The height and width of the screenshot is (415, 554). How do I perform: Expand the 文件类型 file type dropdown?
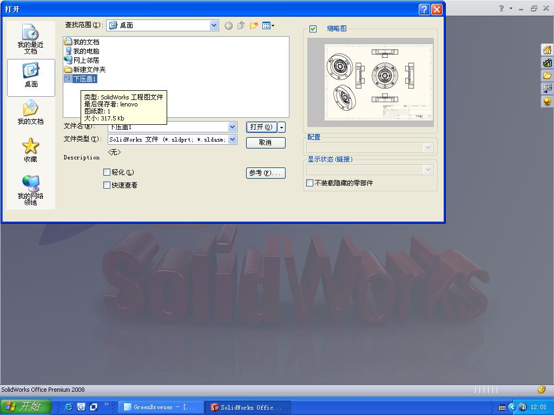coord(232,139)
